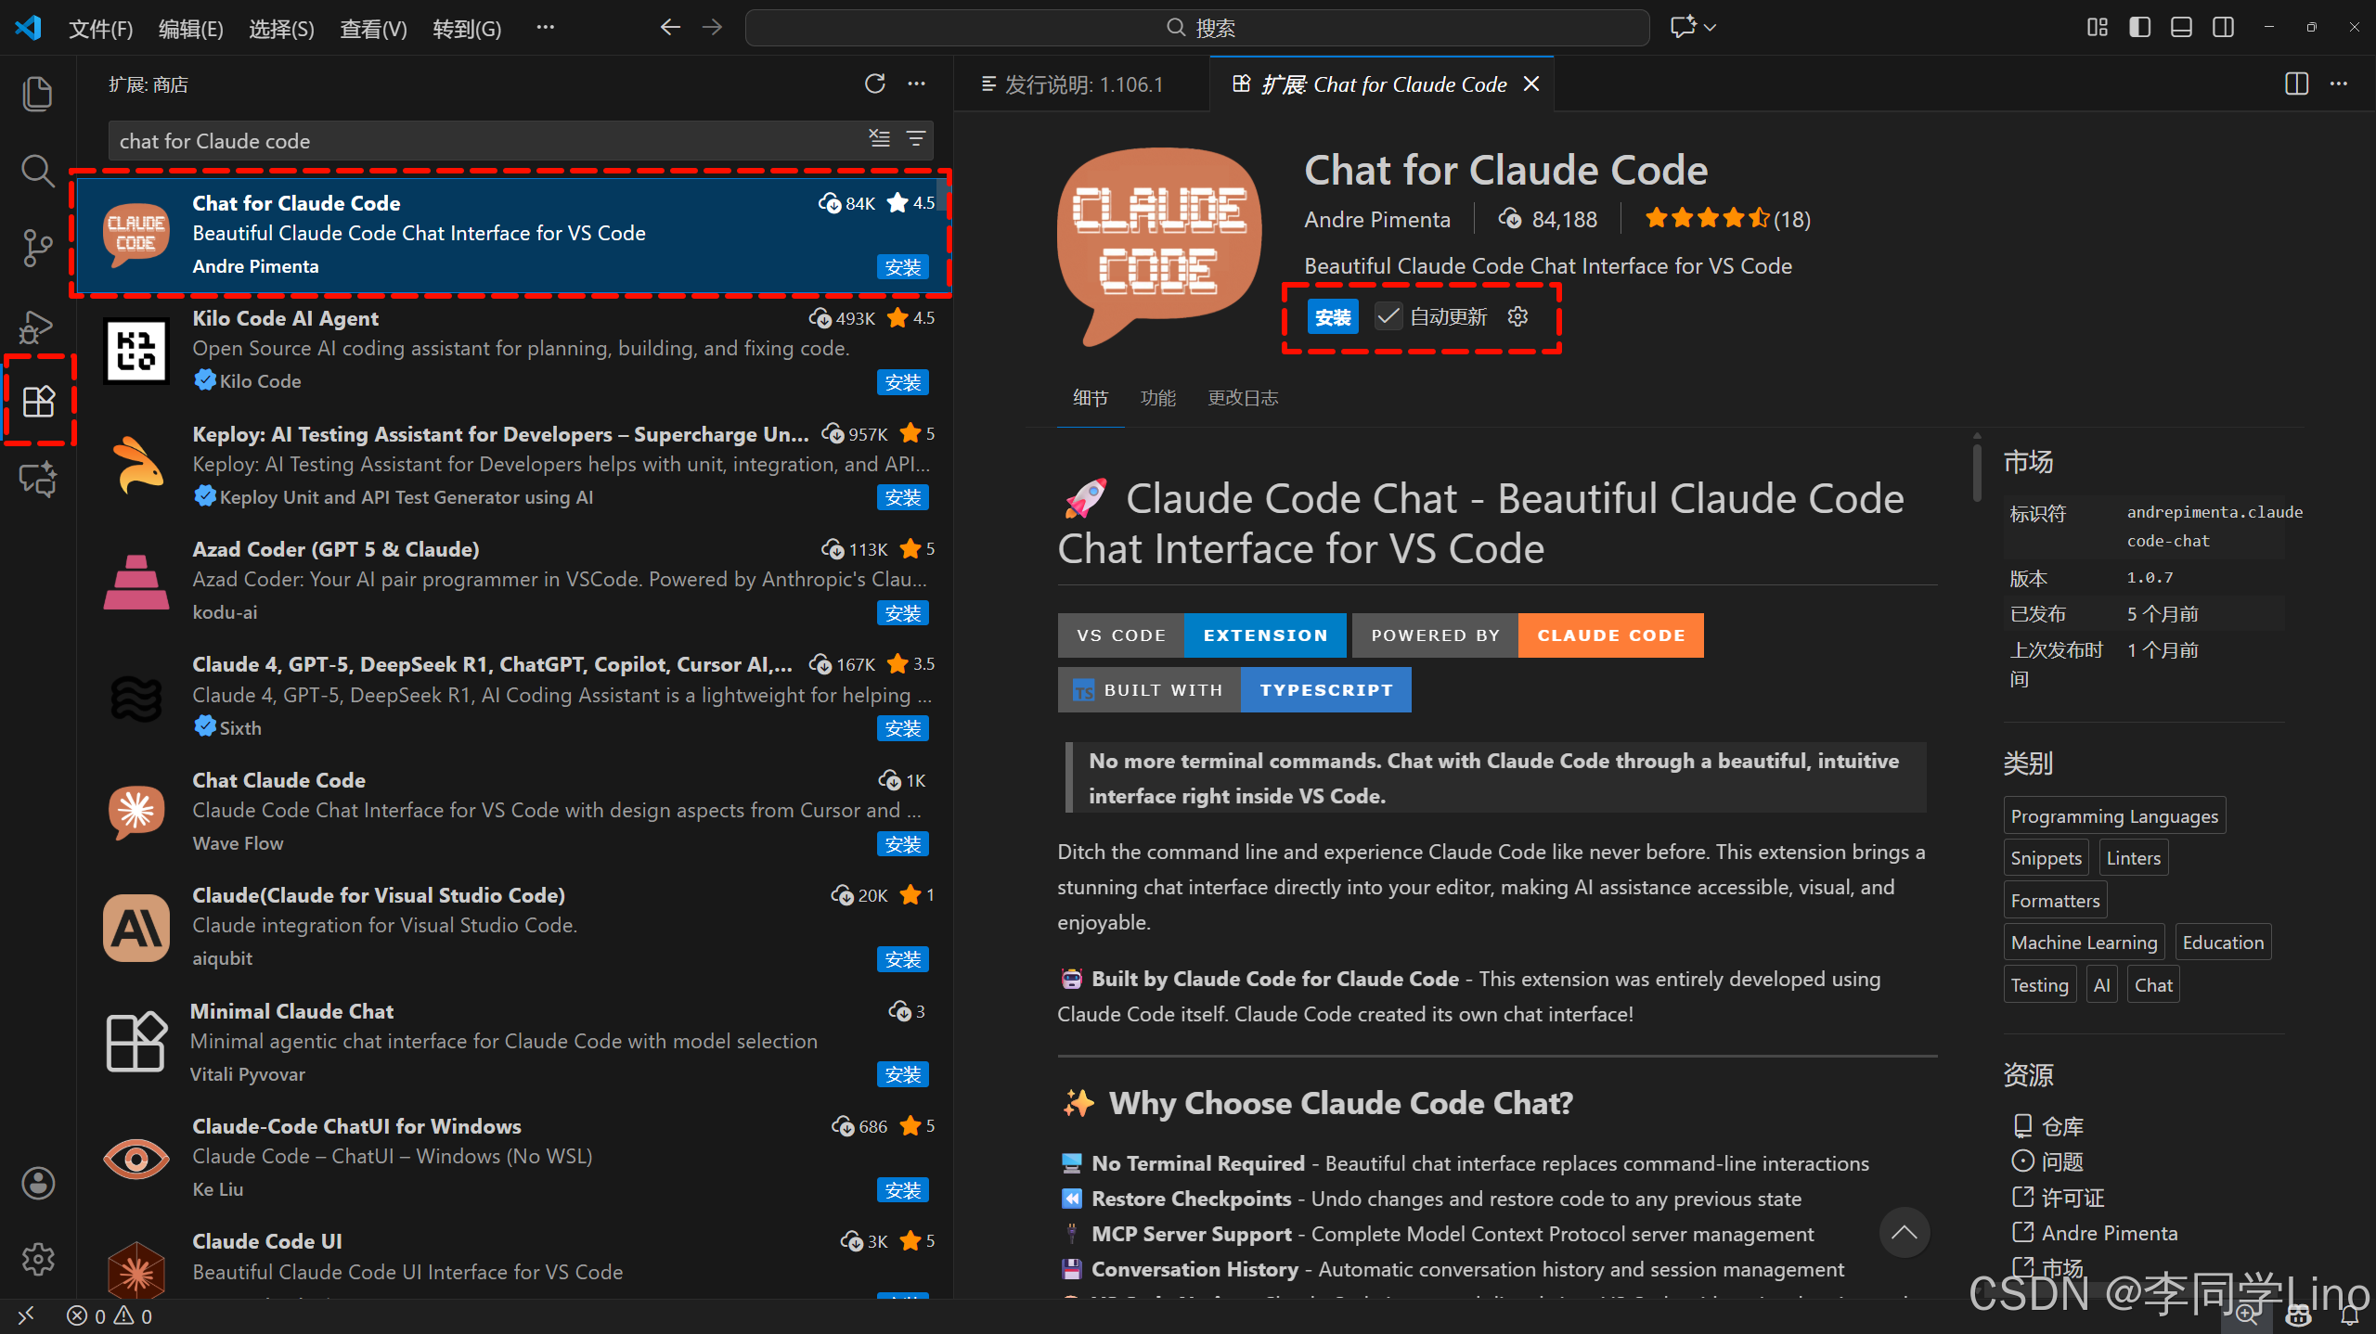Click the details page scrollbar

tap(1977, 473)
